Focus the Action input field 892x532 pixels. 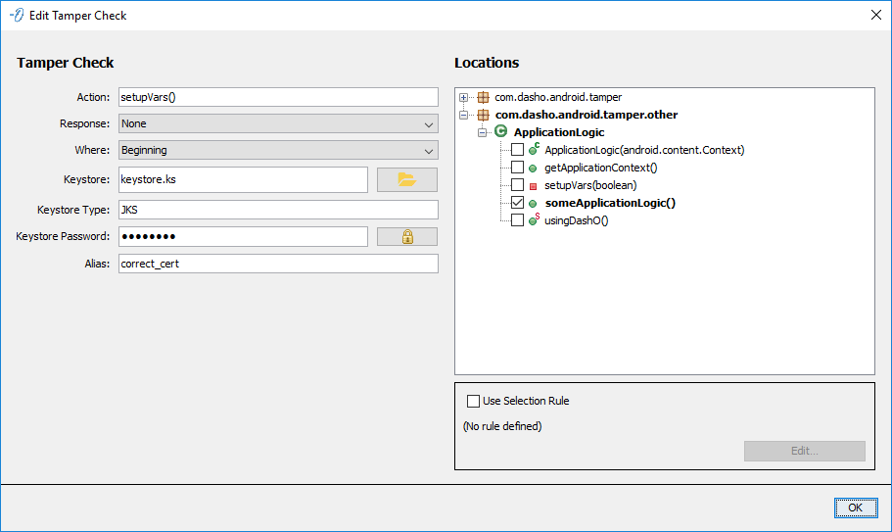pos(277,97)
